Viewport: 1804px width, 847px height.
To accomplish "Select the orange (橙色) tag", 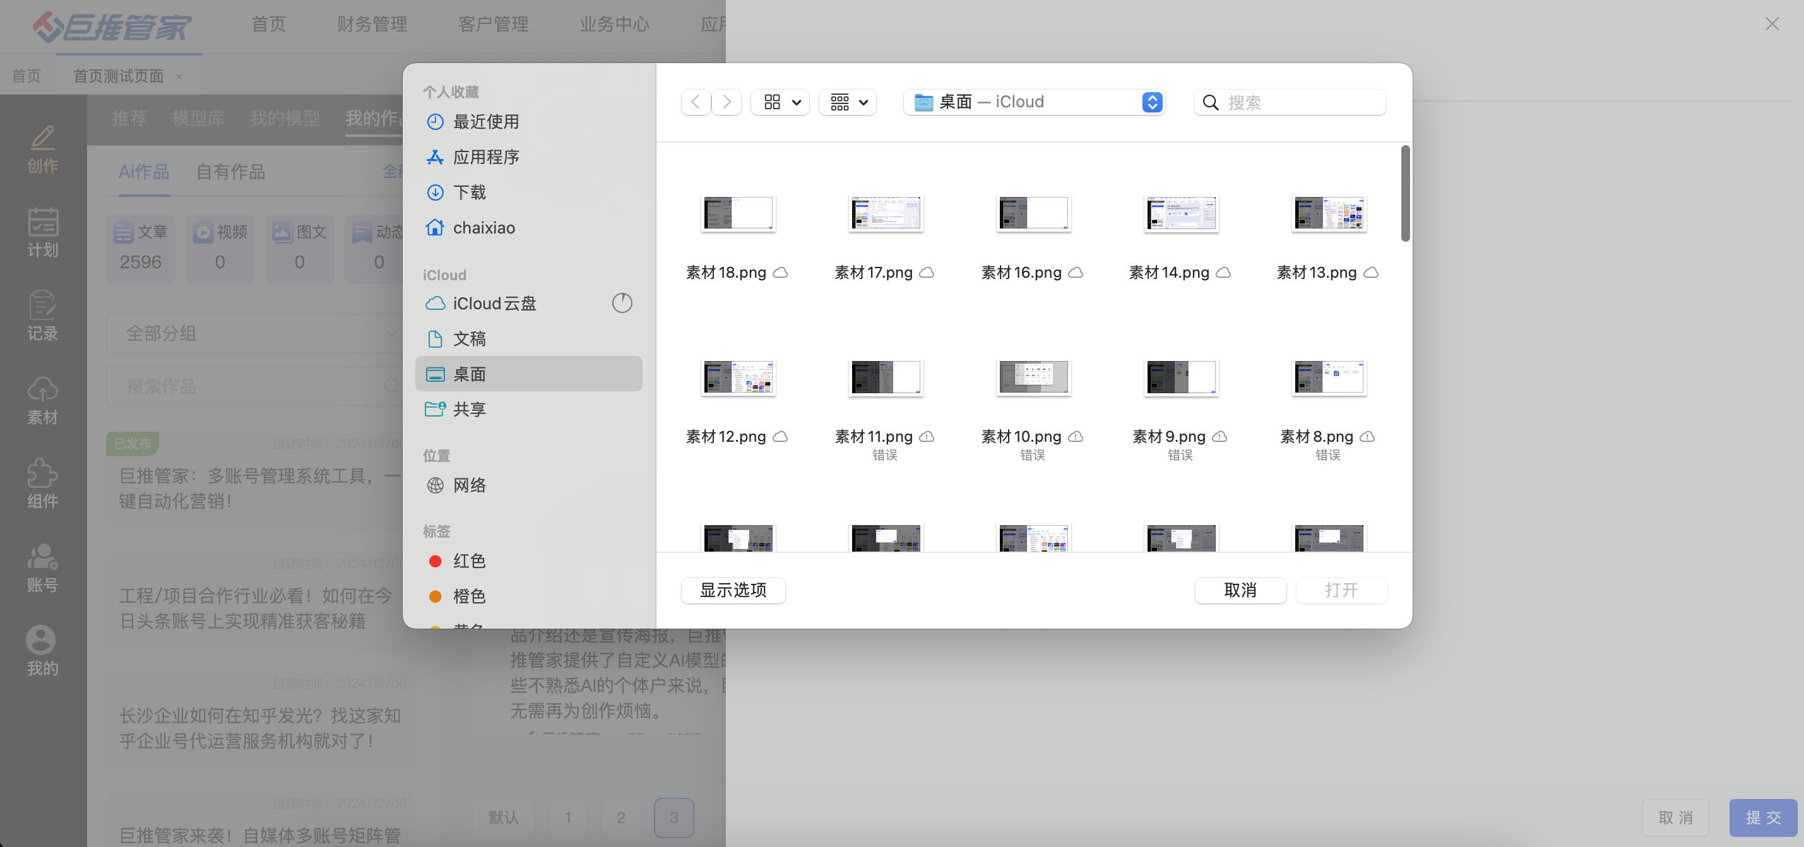I will (468, 596).
